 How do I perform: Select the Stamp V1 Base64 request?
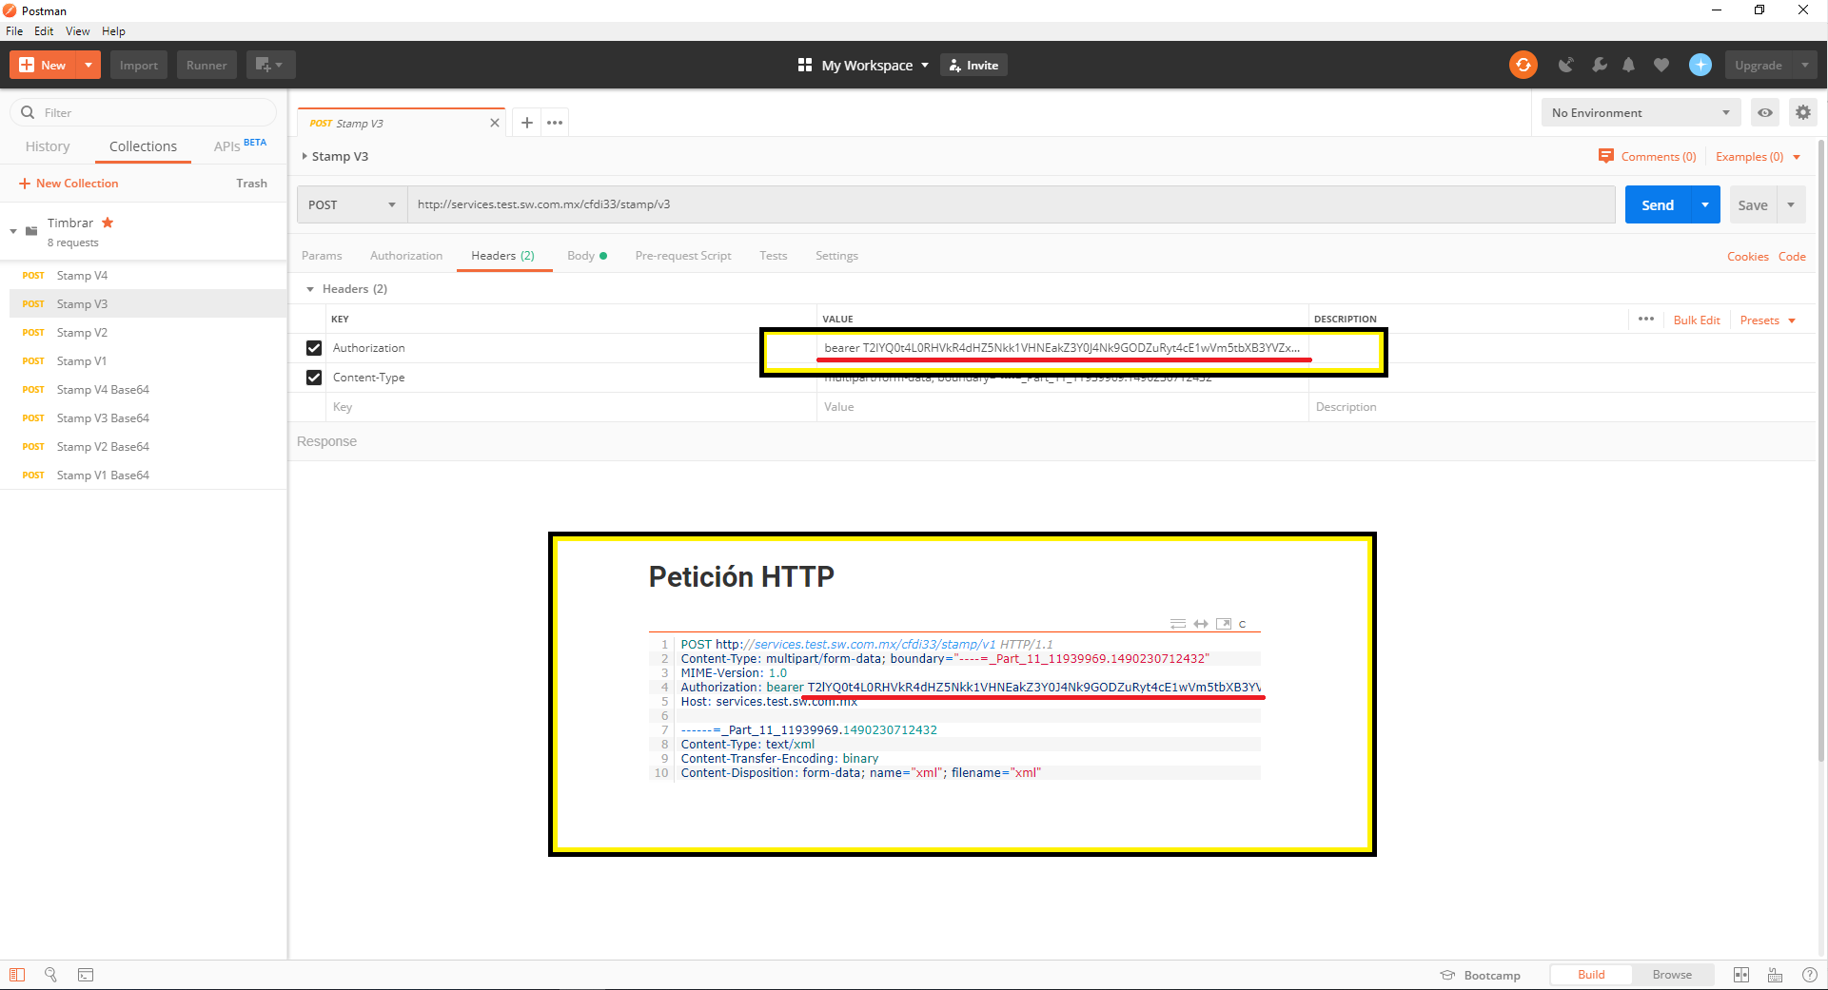click(x=103, y=475)
